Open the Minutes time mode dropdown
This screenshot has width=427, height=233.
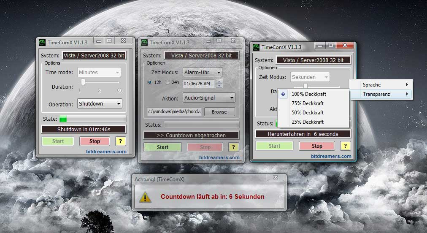[x=99, y=73]
